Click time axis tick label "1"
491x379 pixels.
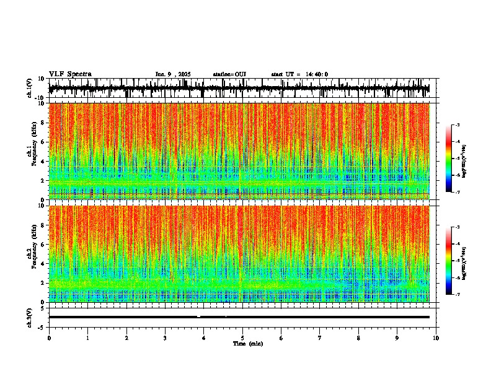[87, 338]
